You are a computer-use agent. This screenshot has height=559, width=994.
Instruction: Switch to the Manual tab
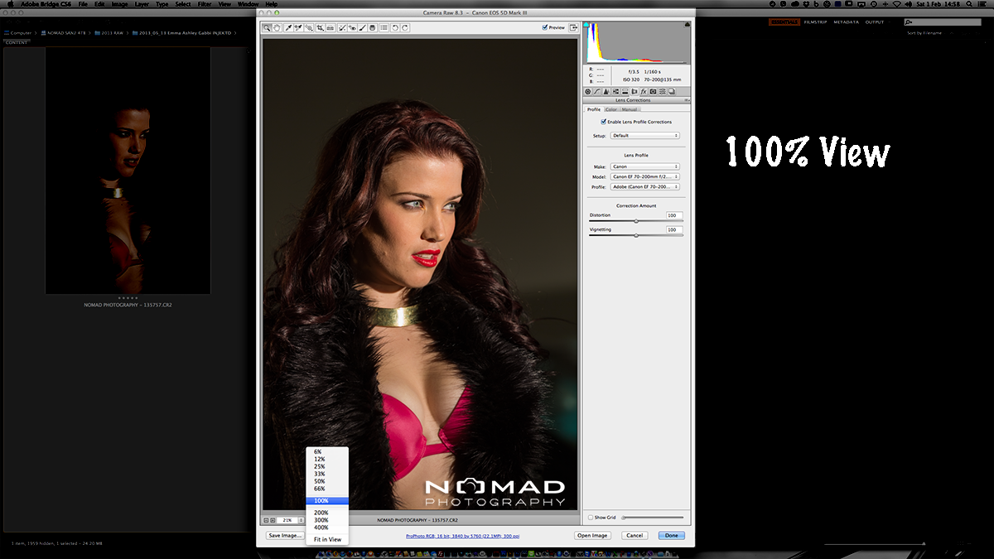[x=630, y=109]
